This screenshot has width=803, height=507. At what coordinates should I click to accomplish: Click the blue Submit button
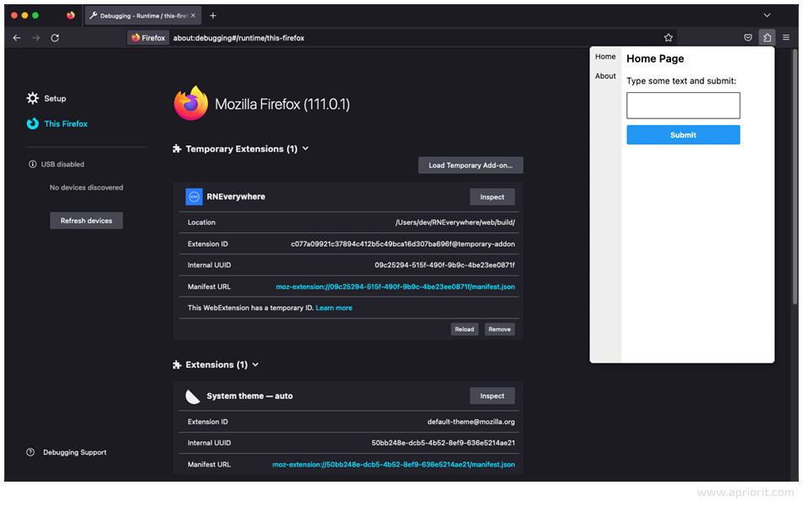[x=683, y=135]
